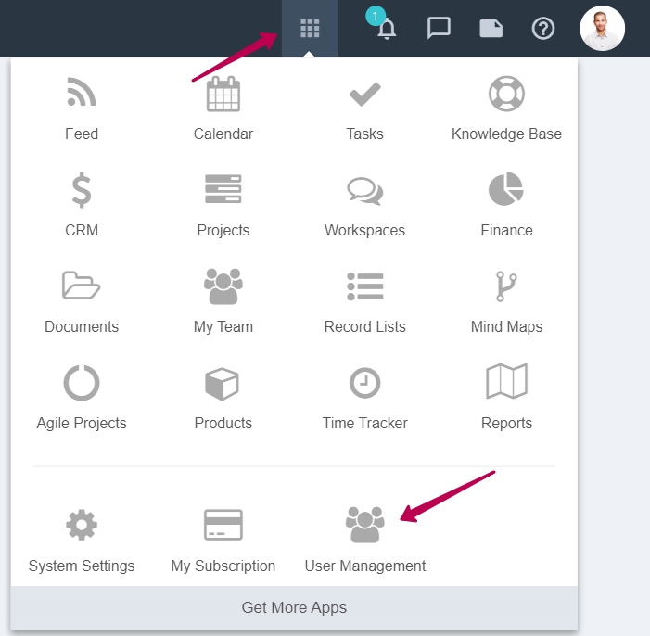Viewport: 650px width, 636px height.
Task: Open the user profile avatar
Action: point(602,28)
